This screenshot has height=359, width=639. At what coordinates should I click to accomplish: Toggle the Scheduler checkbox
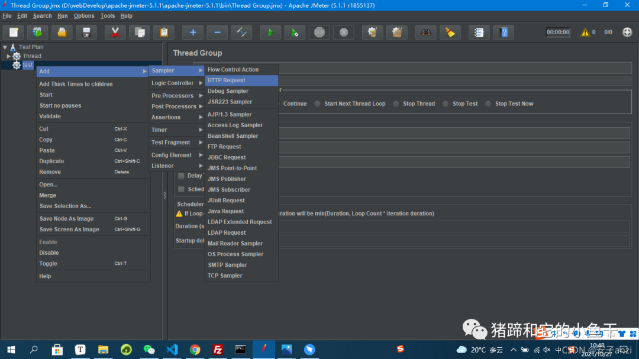tap(182, 189)
